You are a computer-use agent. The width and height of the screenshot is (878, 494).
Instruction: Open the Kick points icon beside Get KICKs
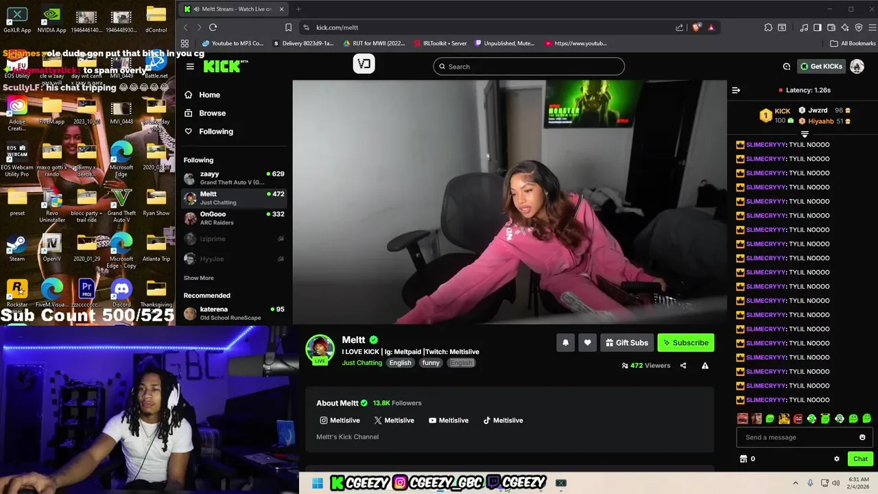pyautogui.click(x=787, y=67)
